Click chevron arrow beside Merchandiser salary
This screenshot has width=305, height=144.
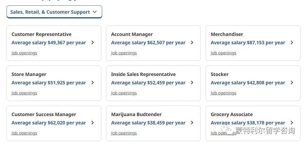[292, 42]
